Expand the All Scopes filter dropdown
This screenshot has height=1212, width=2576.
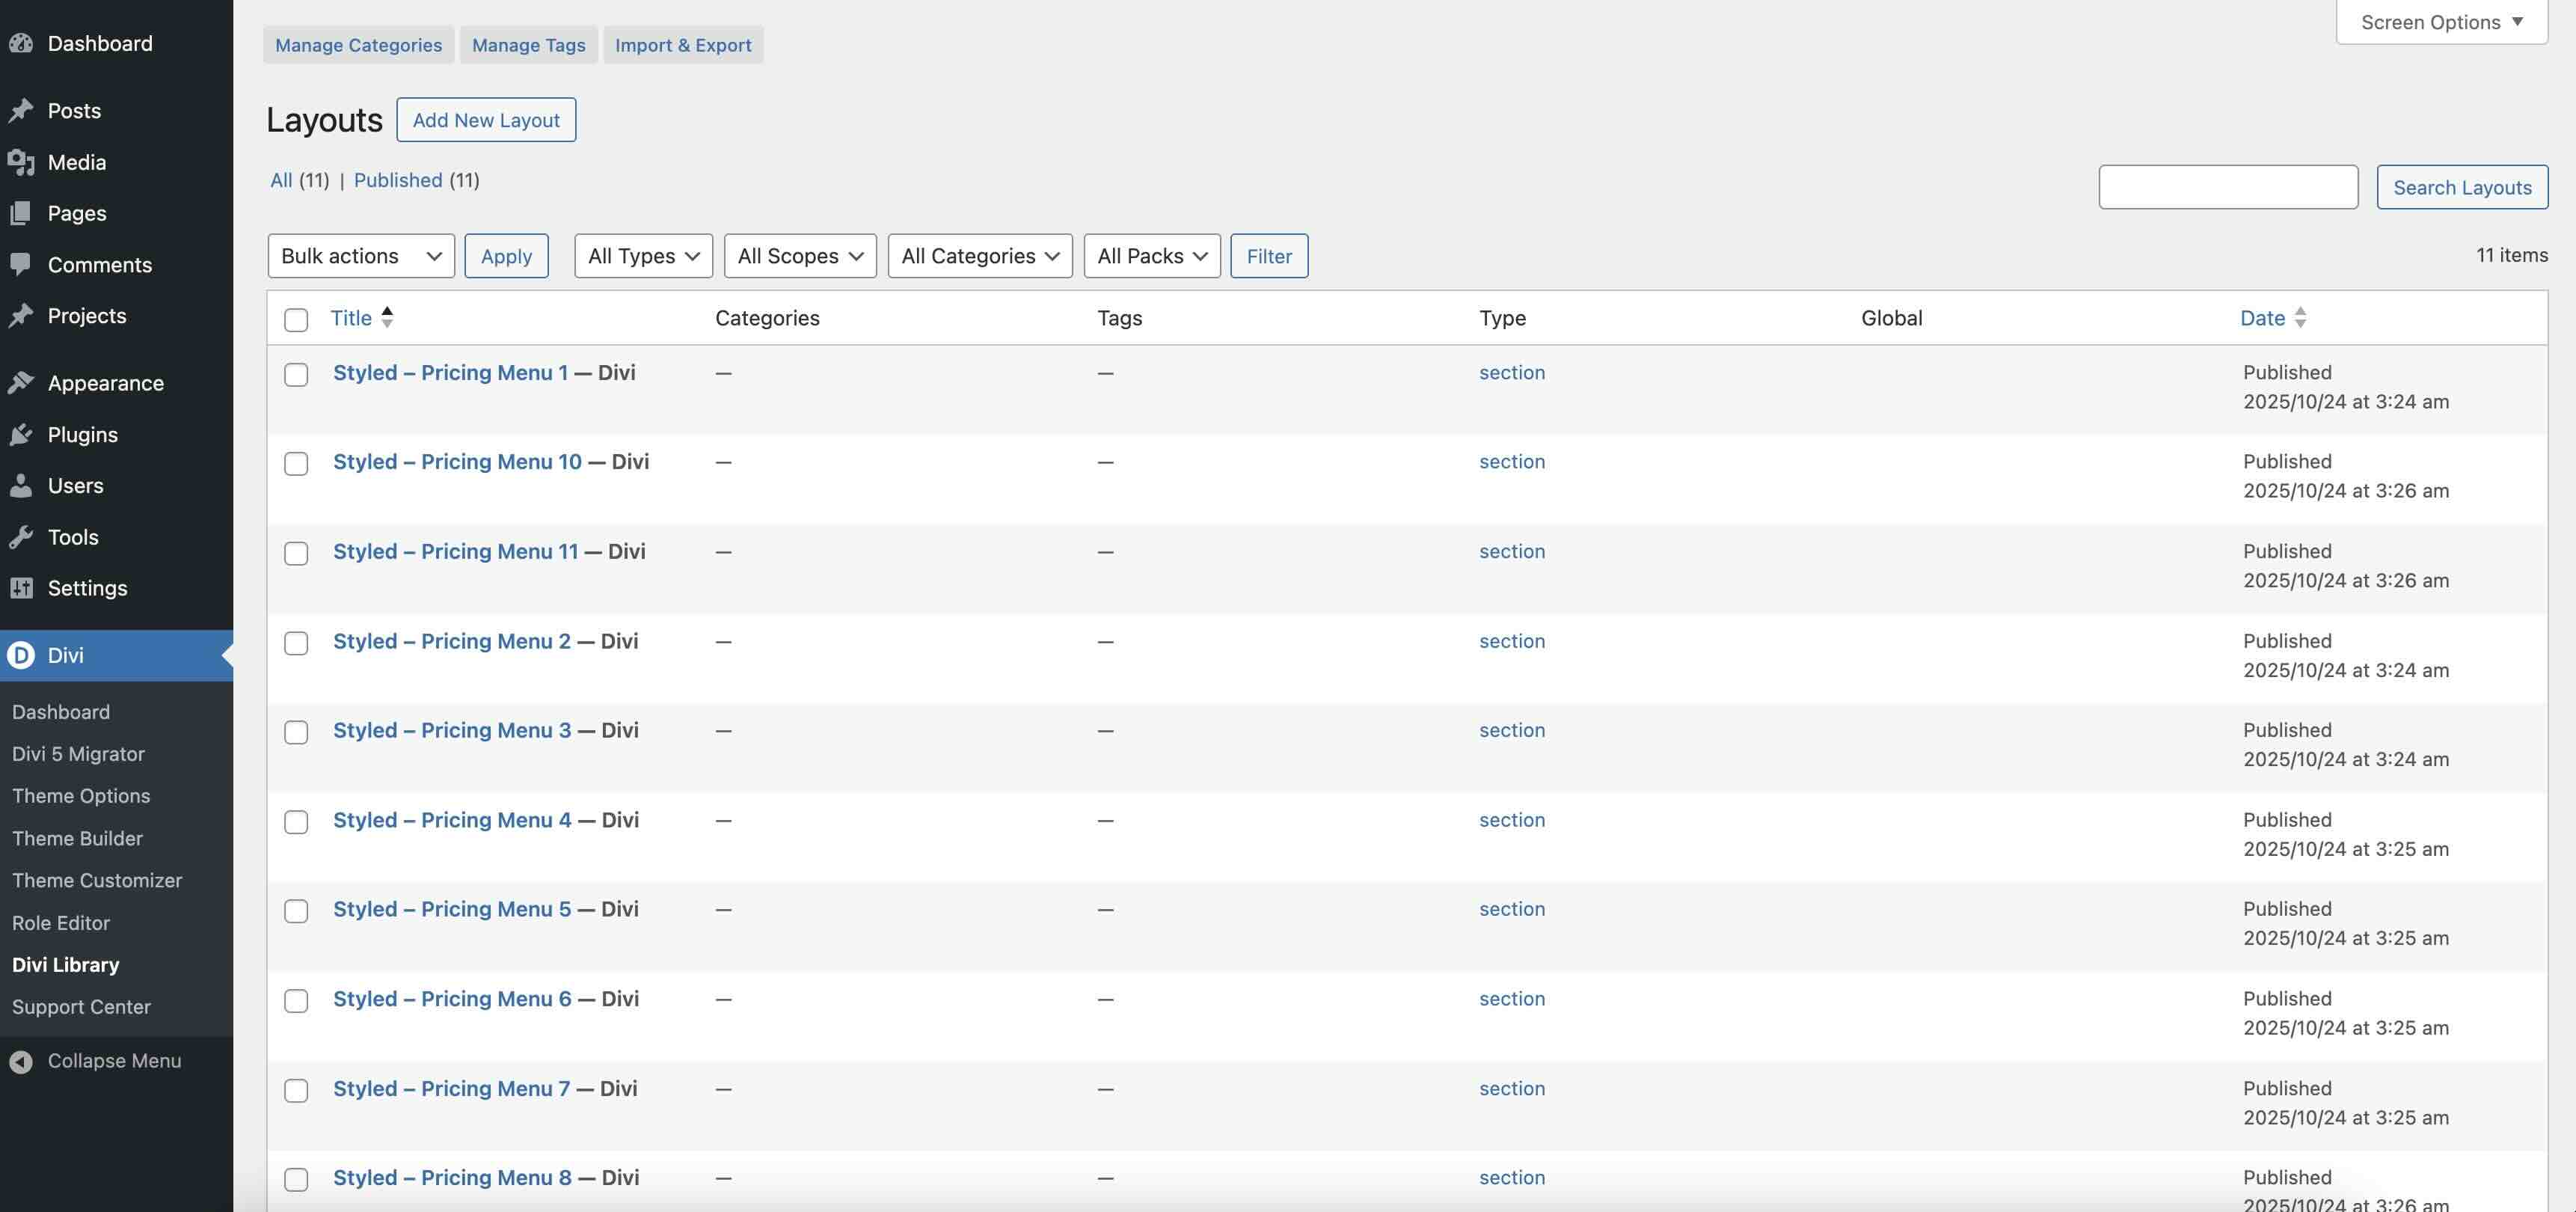click(799, 255)
